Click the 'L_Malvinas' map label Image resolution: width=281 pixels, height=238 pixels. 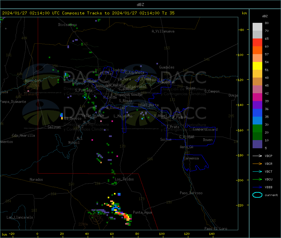(123, 116)
